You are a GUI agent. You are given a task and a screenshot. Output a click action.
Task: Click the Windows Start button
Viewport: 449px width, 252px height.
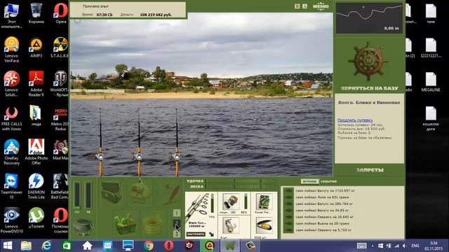pos(8,246)
